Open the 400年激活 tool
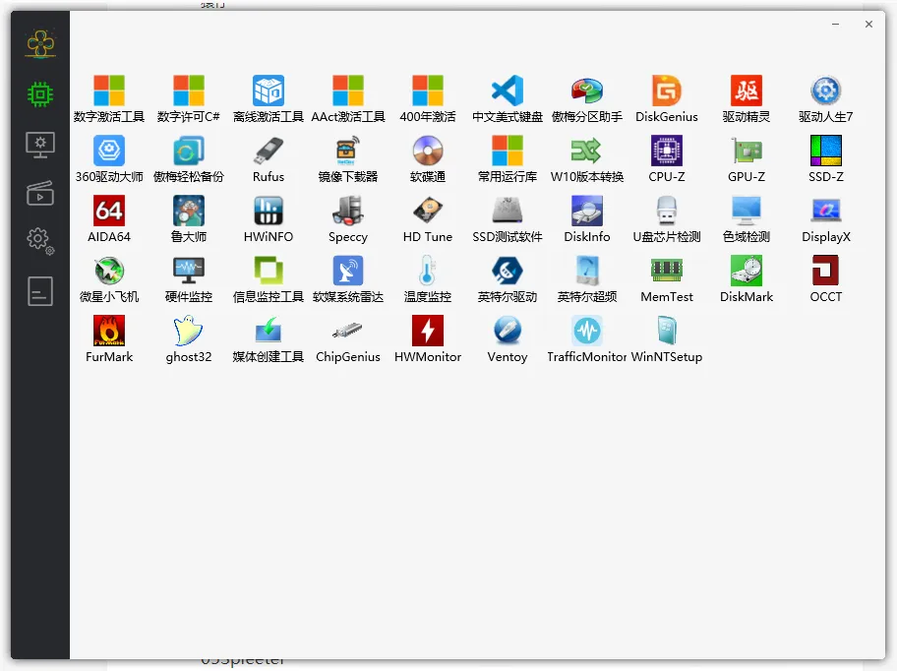The image size is (897, 671). click(x=427, y=91)
